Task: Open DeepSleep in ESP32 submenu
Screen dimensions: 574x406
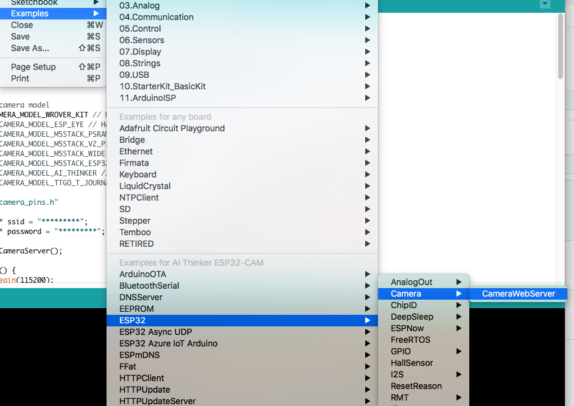Action: click(x=424, y=317)
